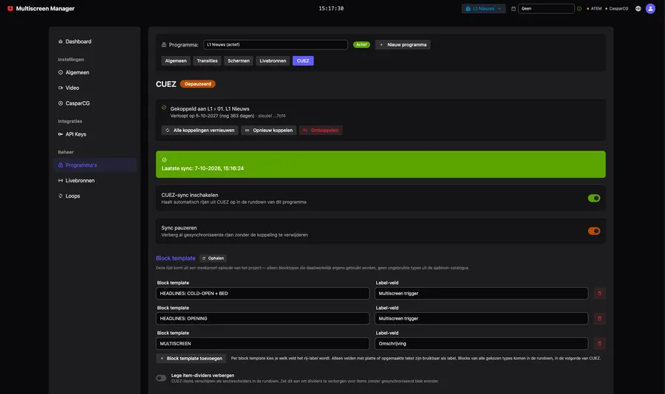Open the Geen schedule dropdown field
The height and width of the screenshot is (394, 665).
click(x=546, y=8)
